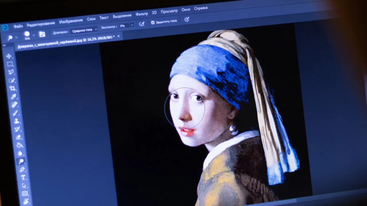The height and width of the screenshot is (206, 367).
Task: Close the Девушка_с_жемчужной_серёжкой.jpg document tab
Action: point(119,36)
